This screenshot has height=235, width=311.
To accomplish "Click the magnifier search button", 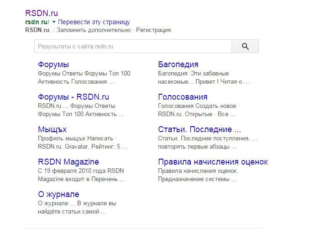I will click(245, 46).
